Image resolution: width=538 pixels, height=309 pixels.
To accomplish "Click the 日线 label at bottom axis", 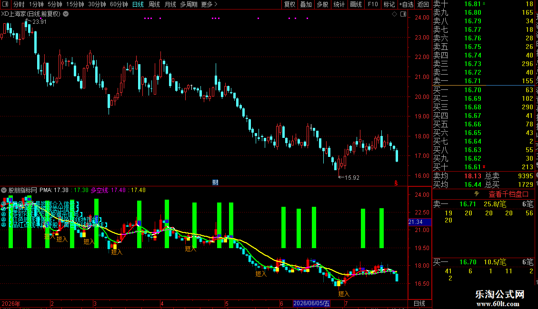I will pos(419,303).
